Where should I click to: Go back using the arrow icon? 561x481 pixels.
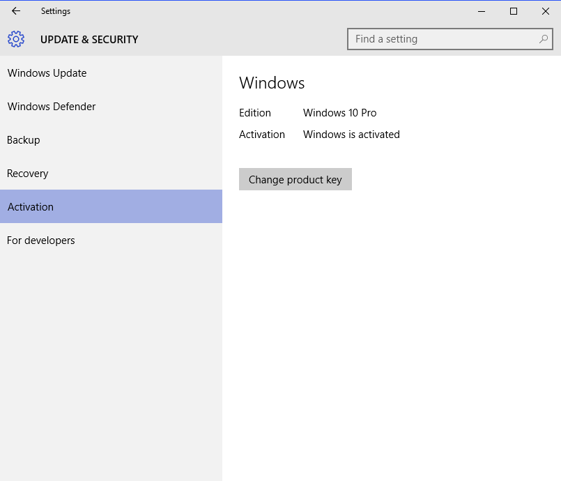coord(16,11)
